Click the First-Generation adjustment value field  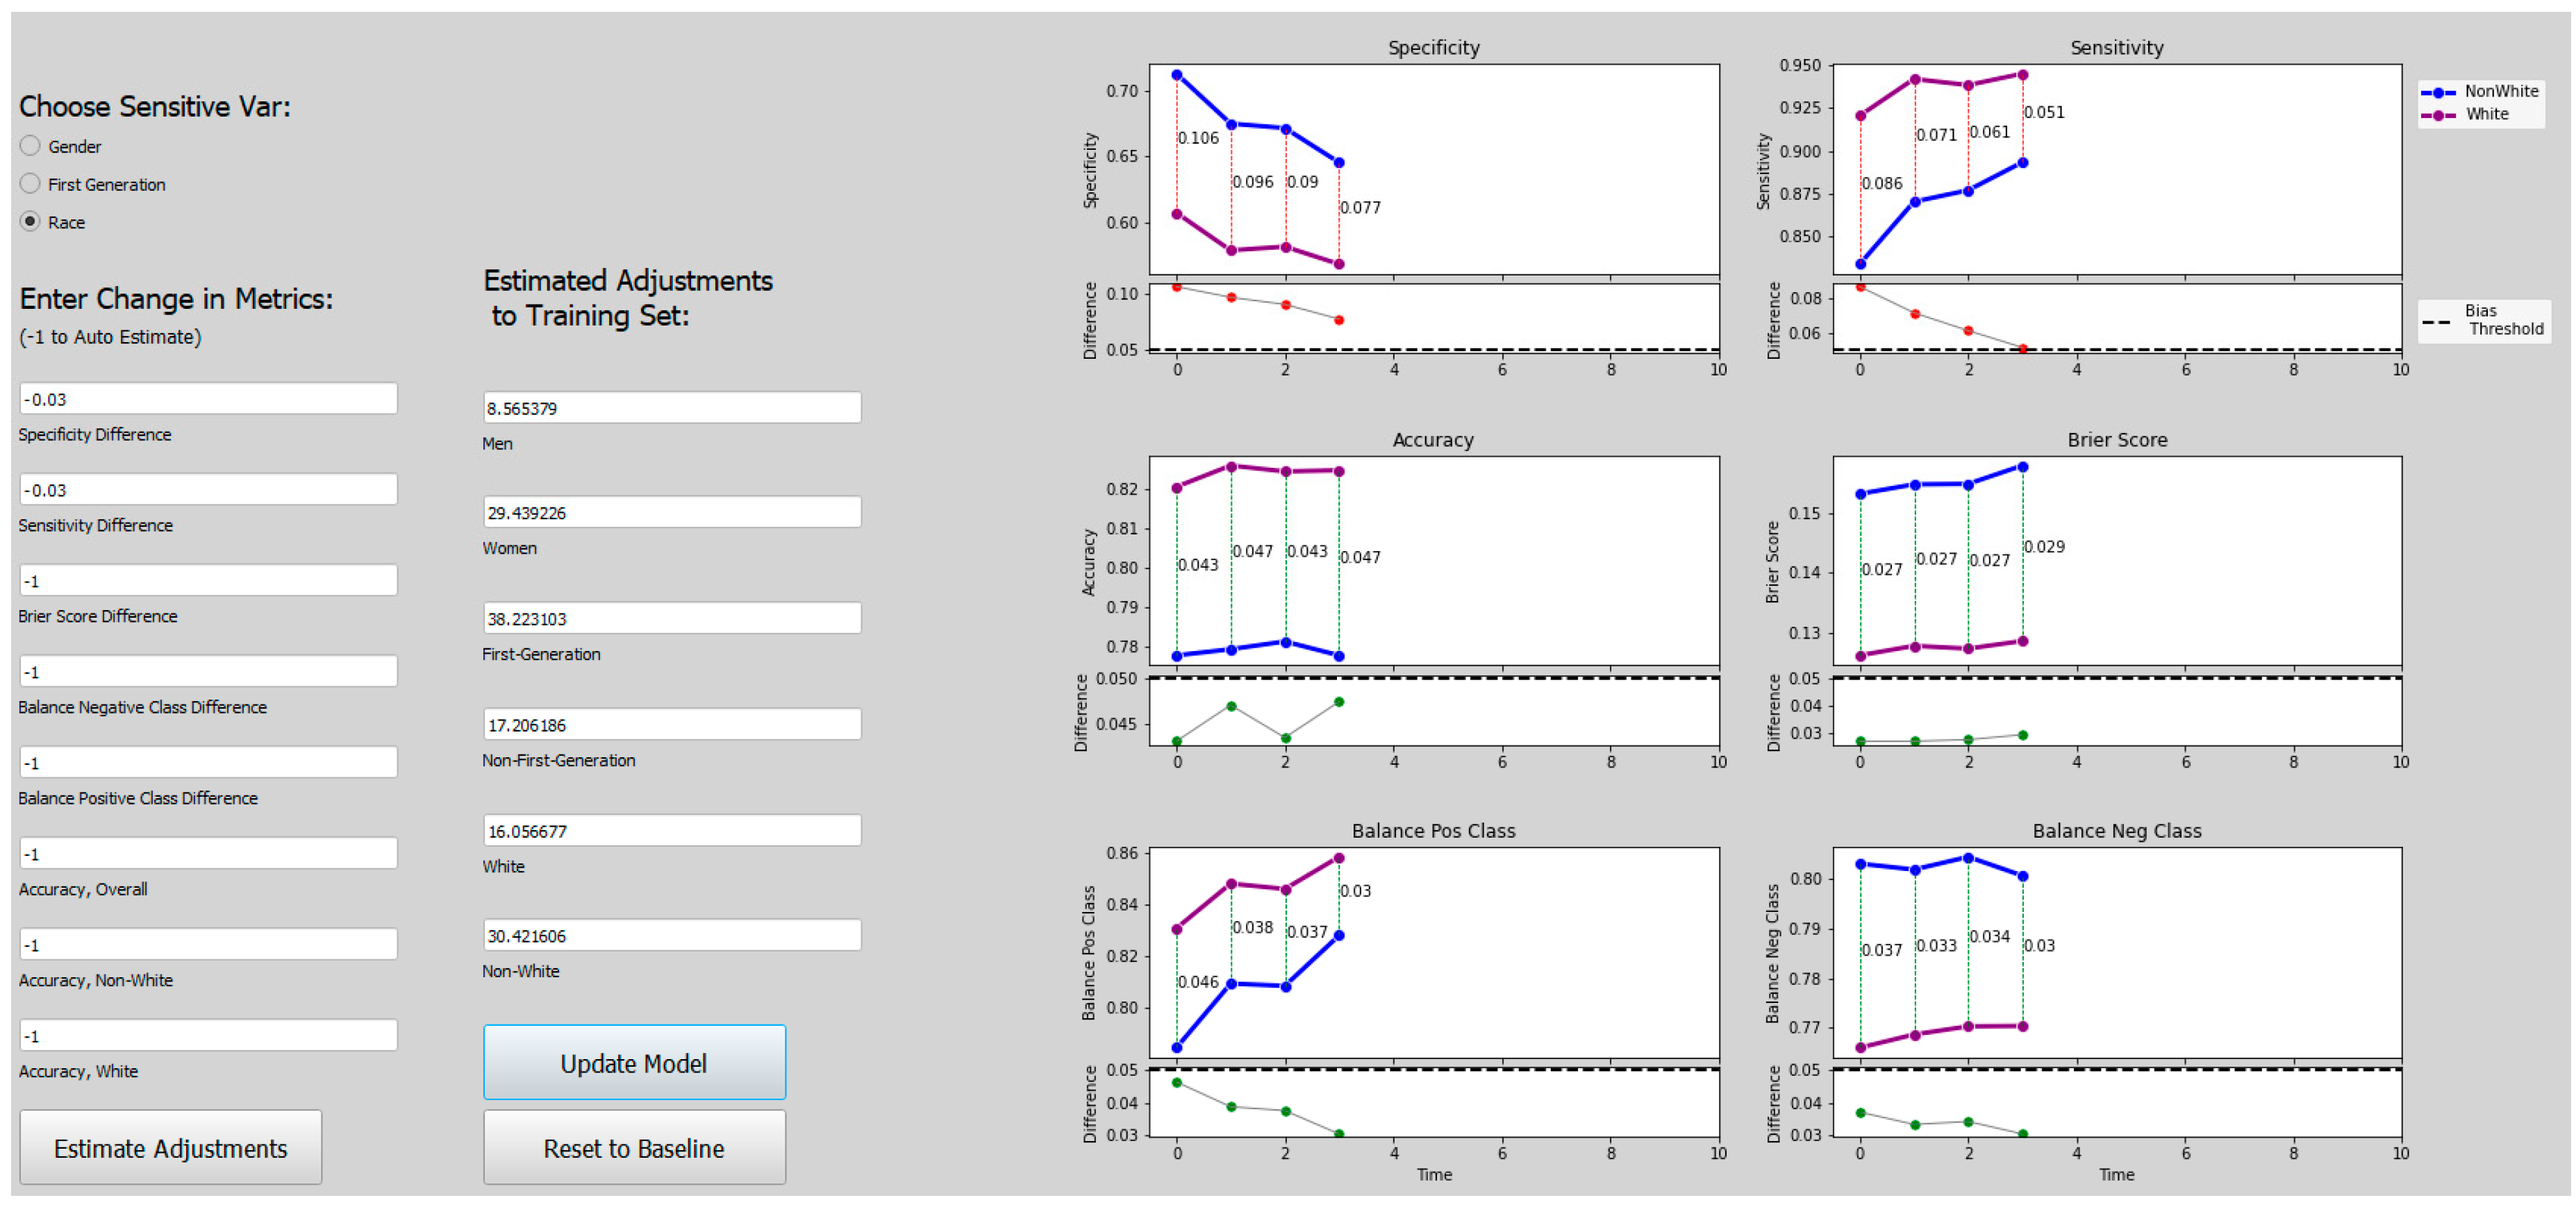(x=672, y=618)
